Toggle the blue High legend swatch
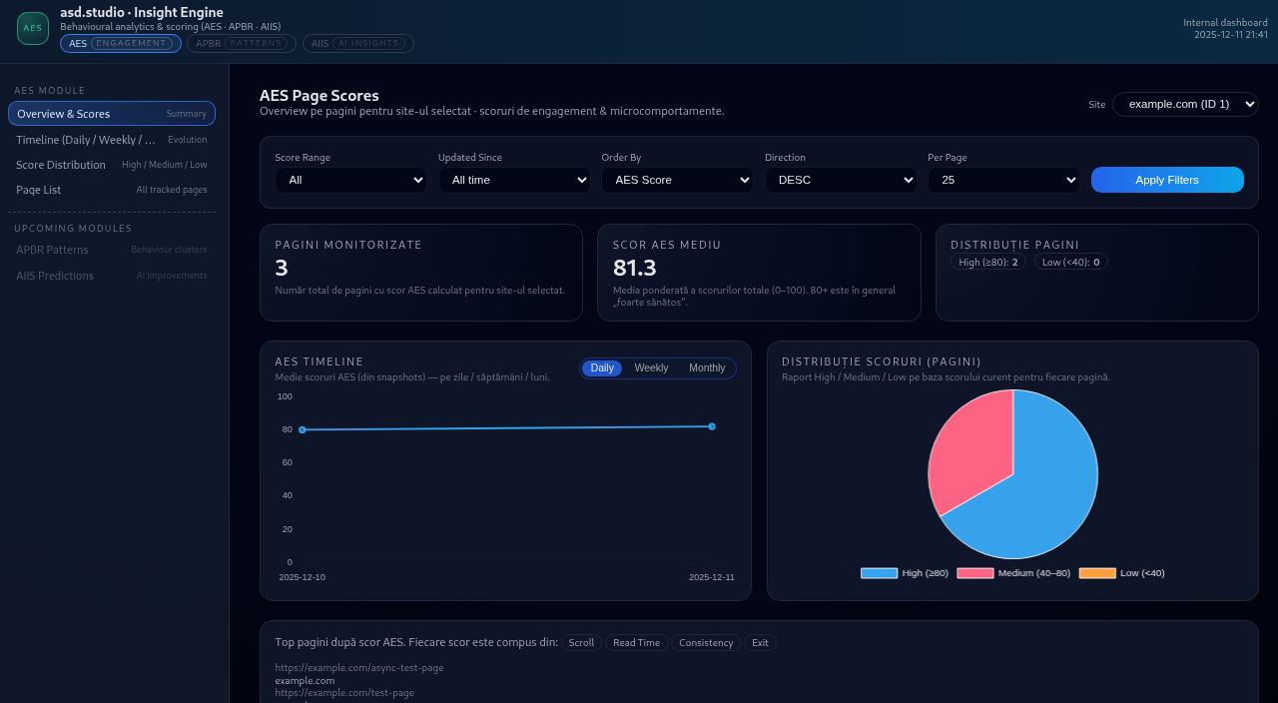Viewport: 1278px width, 703px height. (x=879, y=573)
